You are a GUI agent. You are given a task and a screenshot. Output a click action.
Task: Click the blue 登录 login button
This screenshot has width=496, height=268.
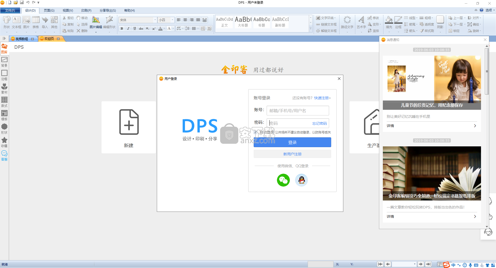point(292,142)
